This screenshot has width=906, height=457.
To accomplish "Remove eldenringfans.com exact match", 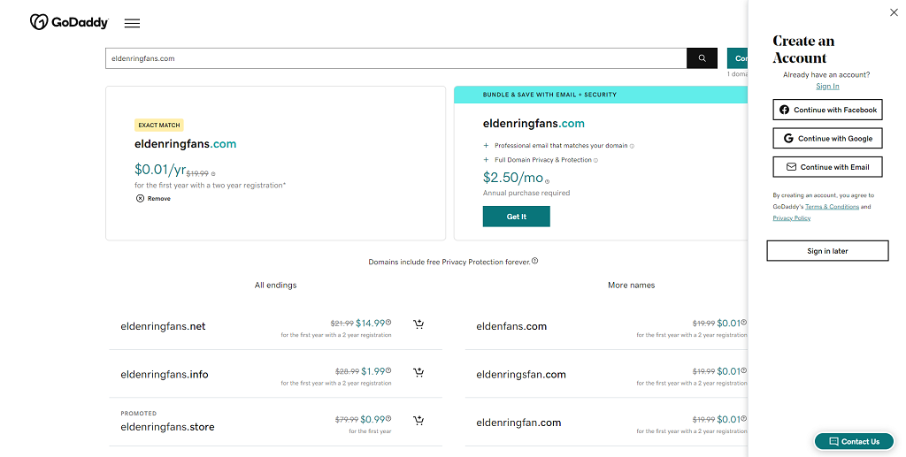I will 153,199.
